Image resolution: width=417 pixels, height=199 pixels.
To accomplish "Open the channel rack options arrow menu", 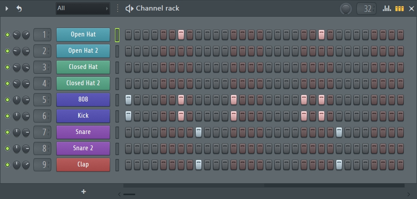I will 7,8.
